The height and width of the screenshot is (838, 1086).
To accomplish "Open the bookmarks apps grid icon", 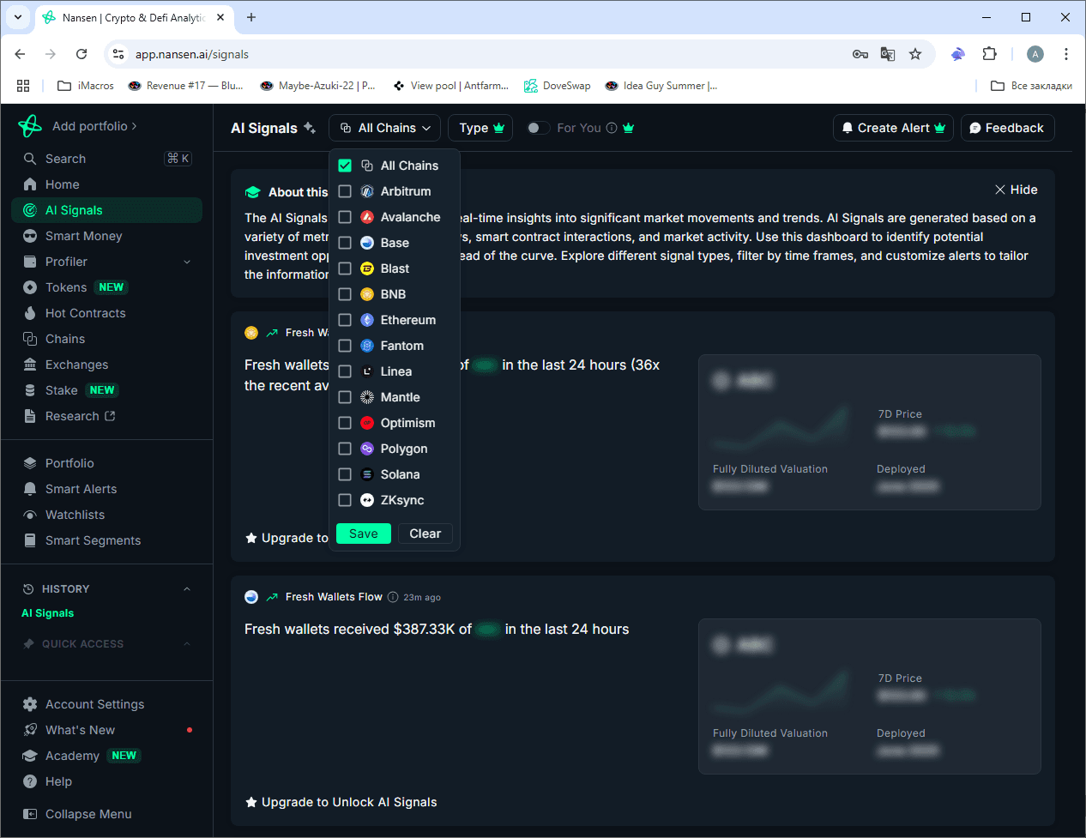I will tap(23, 86).
